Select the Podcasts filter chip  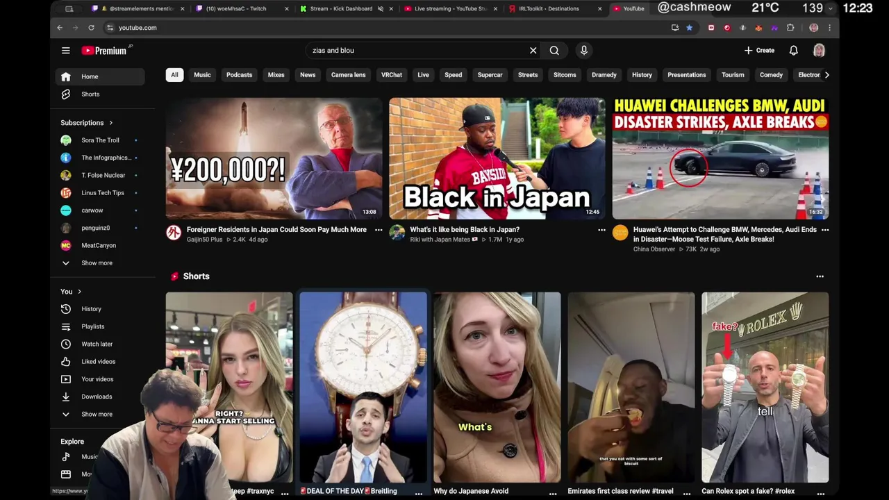pos(239,75)
